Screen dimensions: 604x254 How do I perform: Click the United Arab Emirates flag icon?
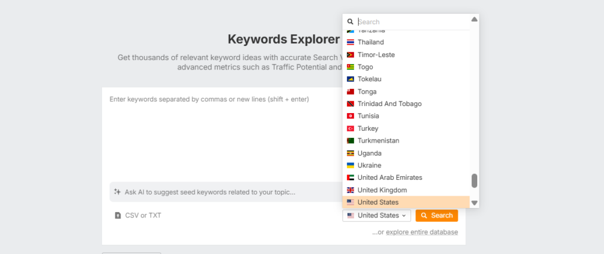350,178
